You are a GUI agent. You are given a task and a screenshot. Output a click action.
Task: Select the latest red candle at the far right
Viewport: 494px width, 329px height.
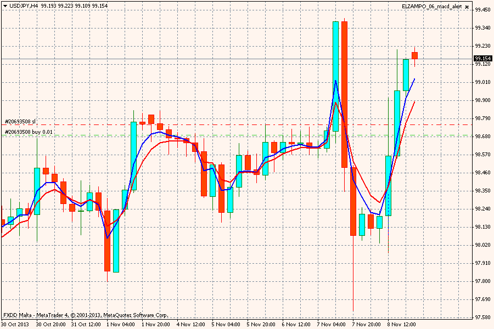[x=415, y=55]
